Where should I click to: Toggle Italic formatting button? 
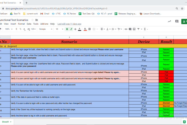click(x=71, y=29)
